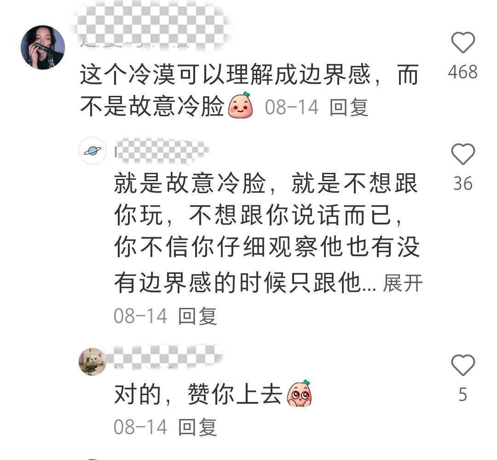This screenshot has height=460, width=497.
Task: Tap the wide-eyed peach emoji after 赞你上去
Action: (x=299, y=393)
